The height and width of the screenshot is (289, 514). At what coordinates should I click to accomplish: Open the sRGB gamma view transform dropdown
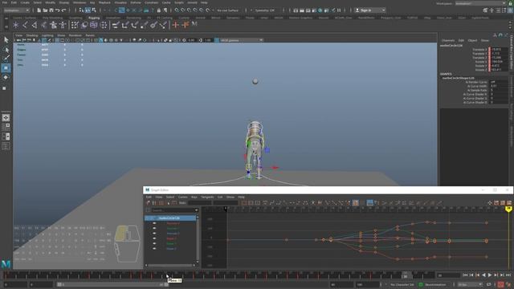[x=242, y=40]
